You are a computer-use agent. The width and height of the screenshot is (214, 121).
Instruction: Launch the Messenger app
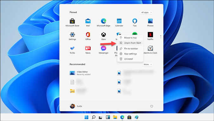coord(103,50)
